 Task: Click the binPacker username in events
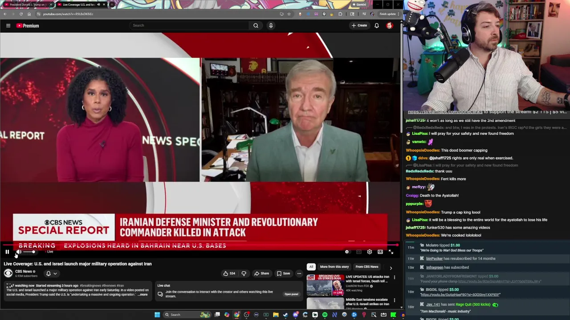pyautogui.click(x=434, y=259)
